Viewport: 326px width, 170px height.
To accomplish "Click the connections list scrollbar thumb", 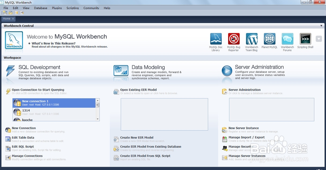I will click(97, 105).
